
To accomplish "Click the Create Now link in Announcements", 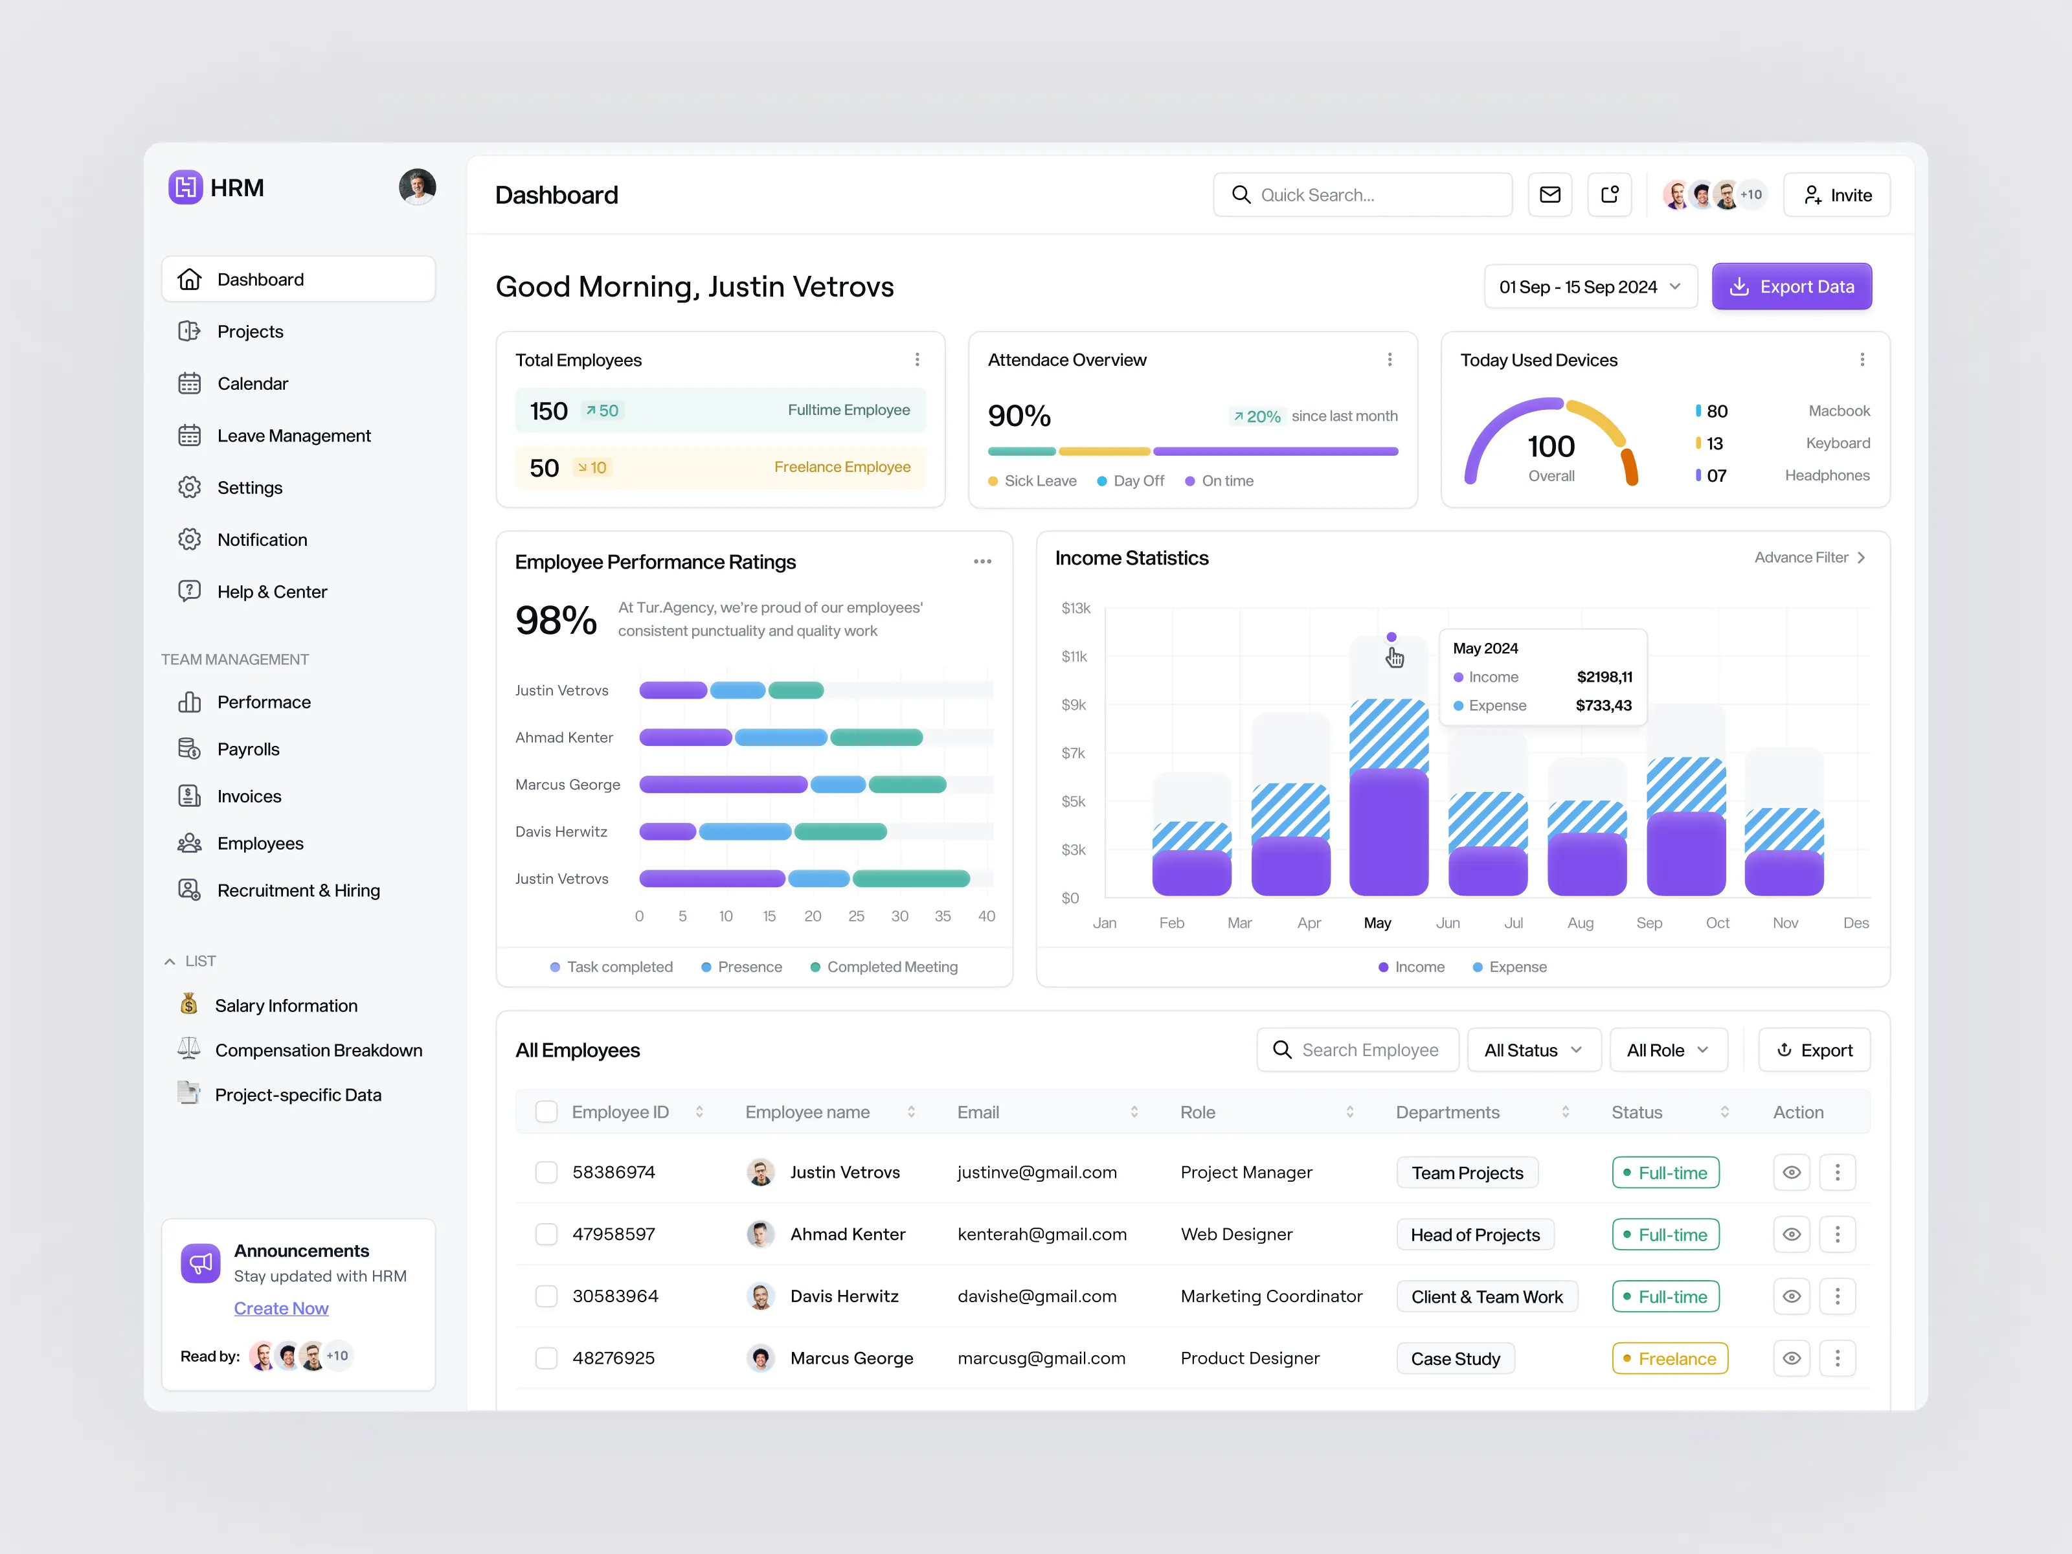I will pos(281,1308).
